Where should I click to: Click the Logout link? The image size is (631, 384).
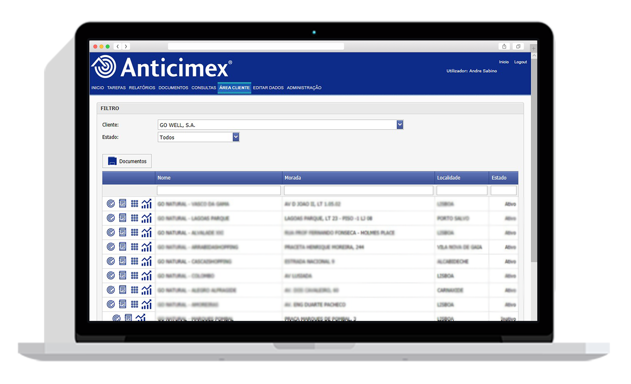520,62
